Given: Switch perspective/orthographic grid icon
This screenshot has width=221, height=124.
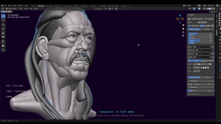Looking at the screenshot, I should (183, 35).
